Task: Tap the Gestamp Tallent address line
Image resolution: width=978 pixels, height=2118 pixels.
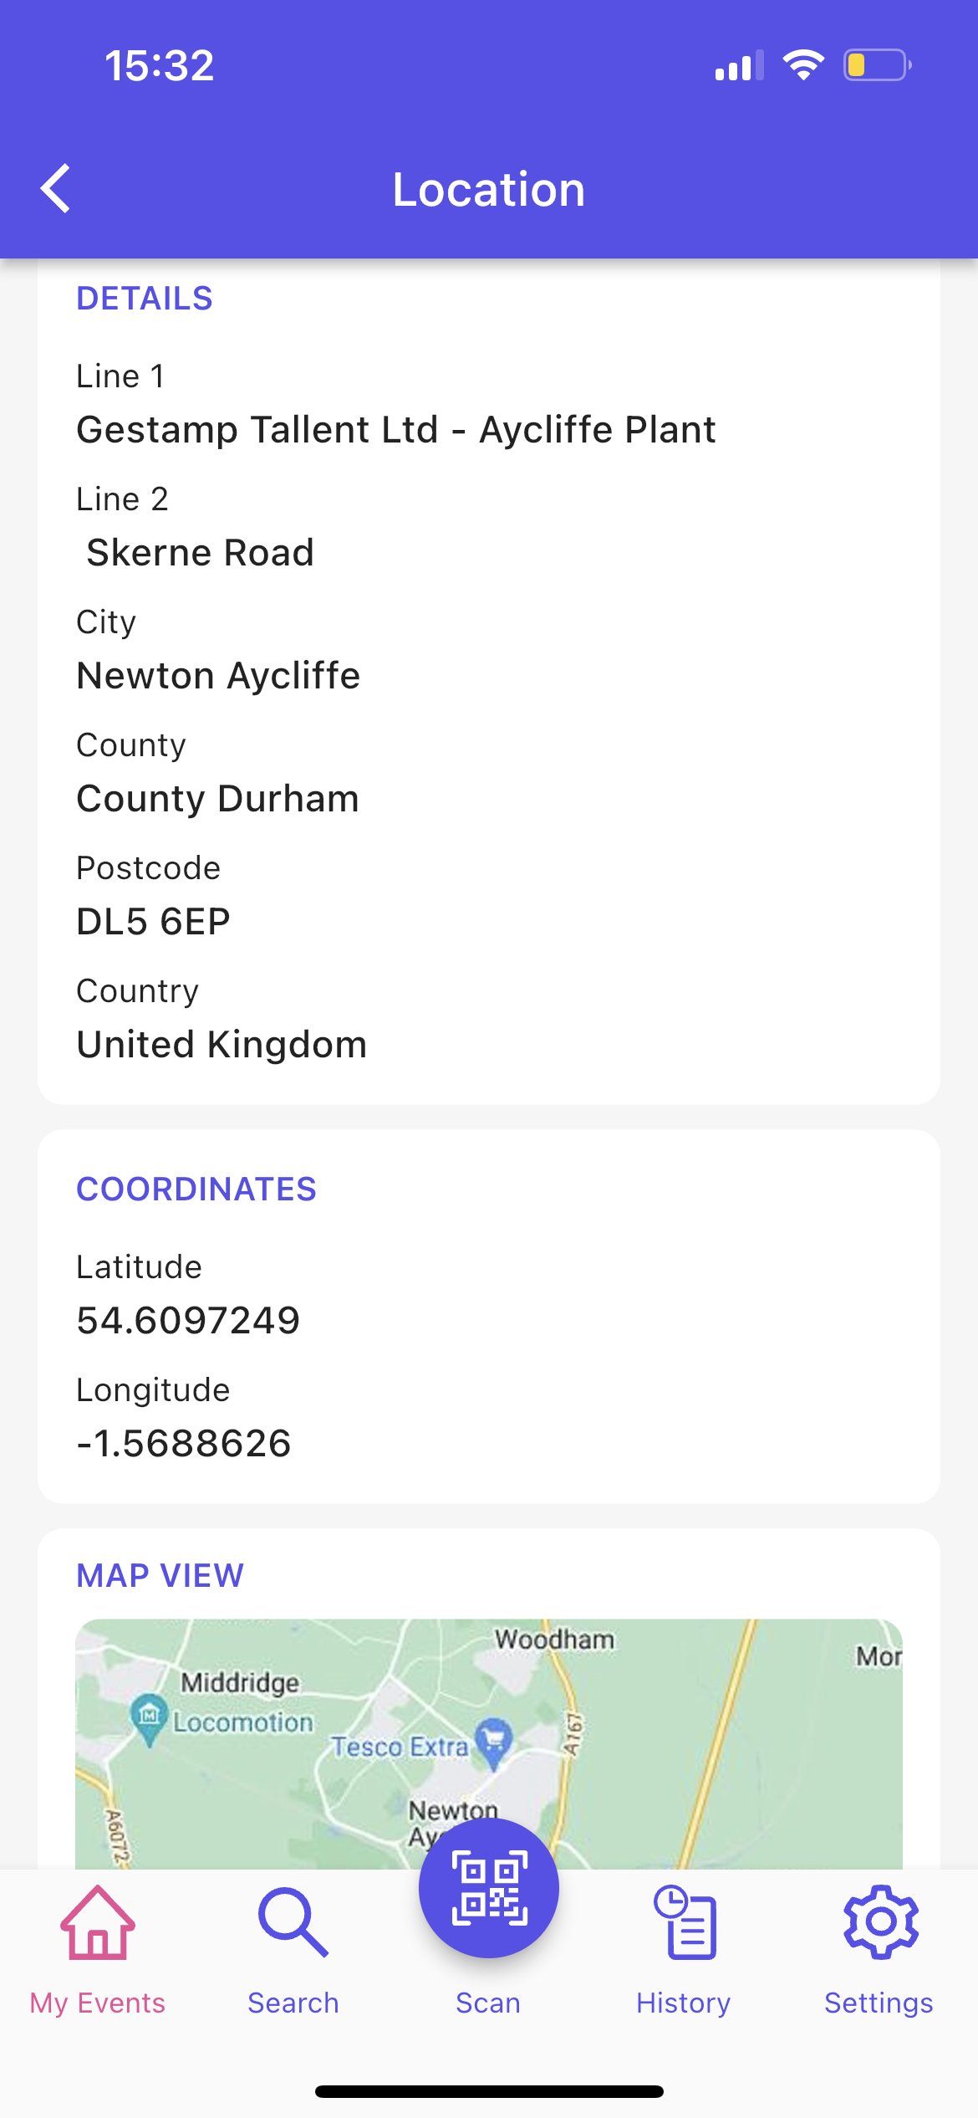Action: [x=396, y=430]
